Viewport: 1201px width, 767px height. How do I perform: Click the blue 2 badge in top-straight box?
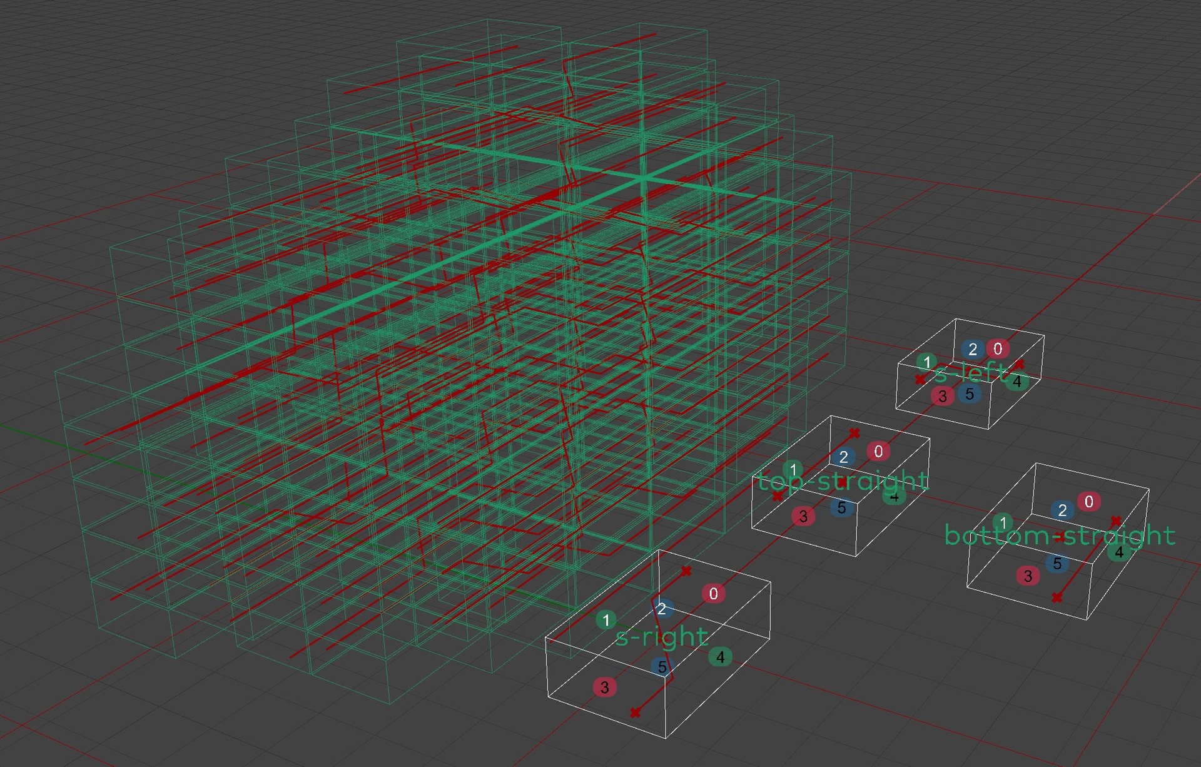843,457
